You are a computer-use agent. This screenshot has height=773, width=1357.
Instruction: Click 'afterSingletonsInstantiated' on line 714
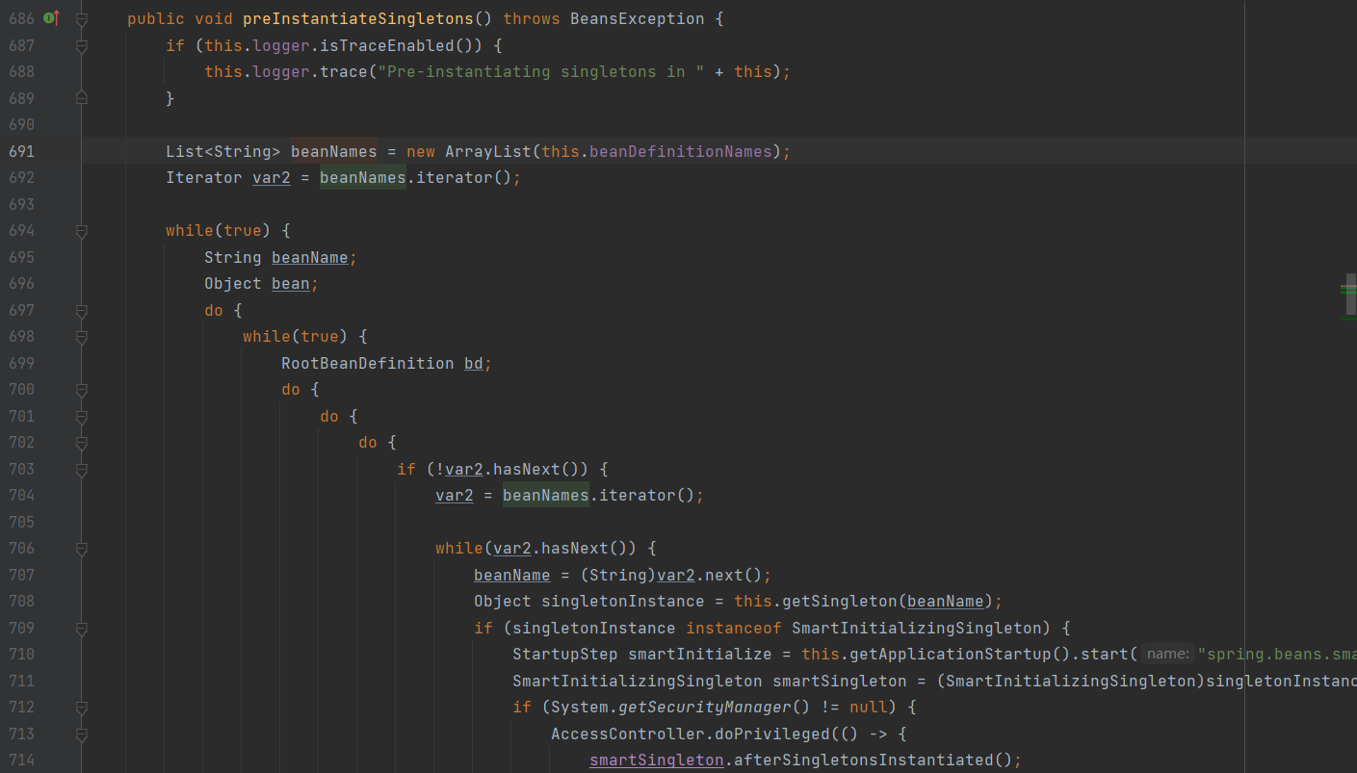click(864, 760)
